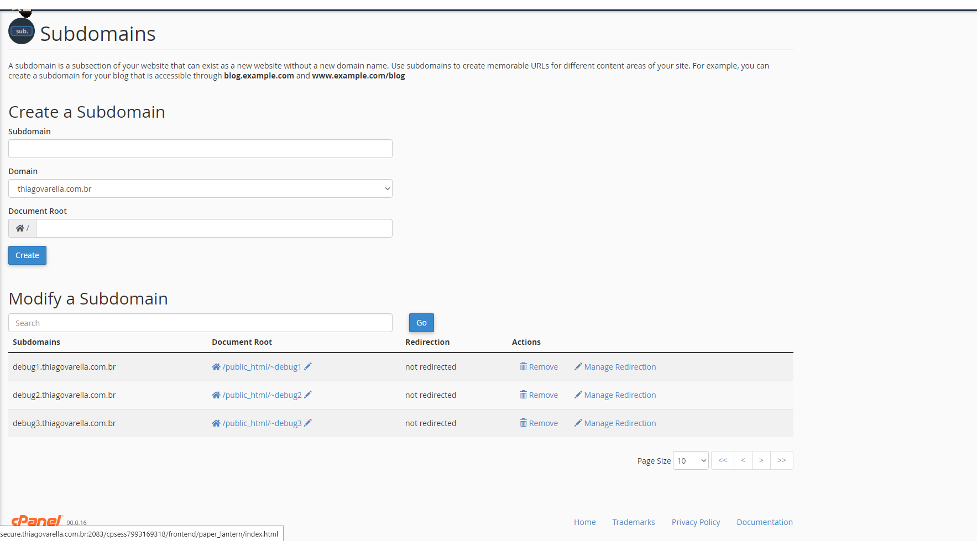Click the Document Root column header
The height and width of the screenshot is (541, 977).
242,342
